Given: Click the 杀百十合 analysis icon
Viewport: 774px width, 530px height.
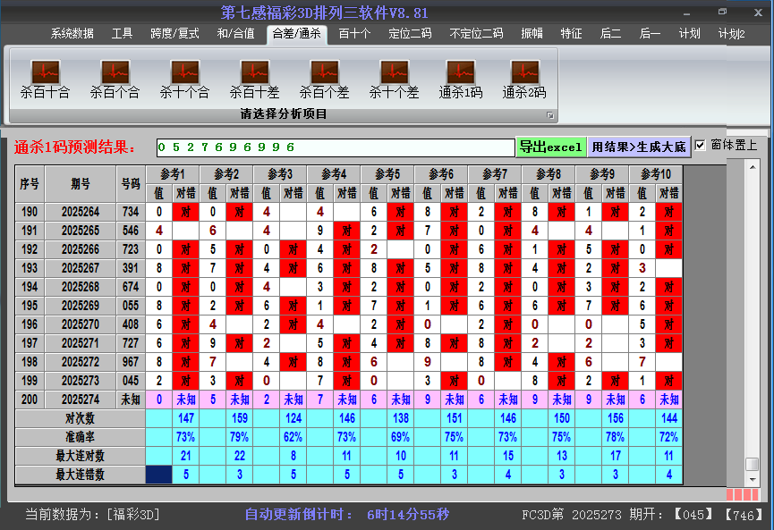Looking at the screenshot, I should [x=45, y=72].
